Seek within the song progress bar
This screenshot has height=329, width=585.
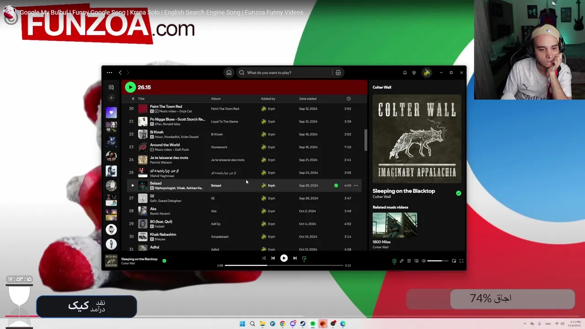tap(284, 265)
